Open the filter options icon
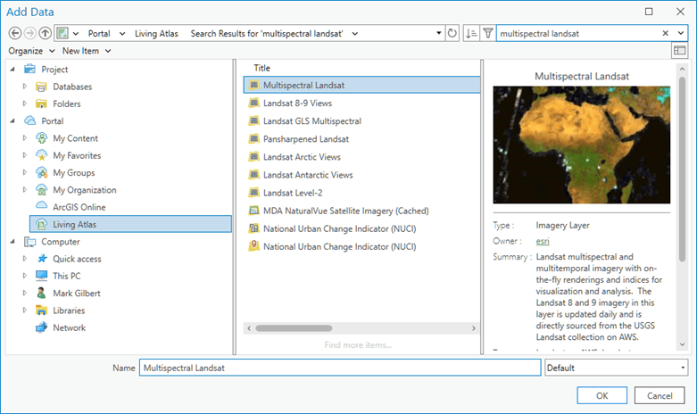The height and width of the screenshot is (414, 697). pyautogui.click(x=487, y=33)
